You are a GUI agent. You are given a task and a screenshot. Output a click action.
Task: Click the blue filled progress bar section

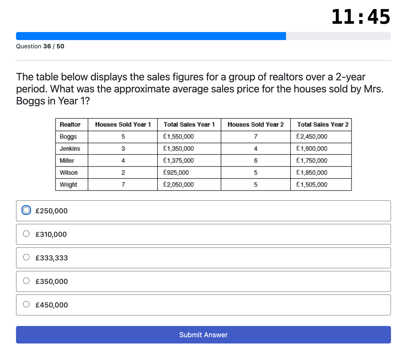(151, 36)
